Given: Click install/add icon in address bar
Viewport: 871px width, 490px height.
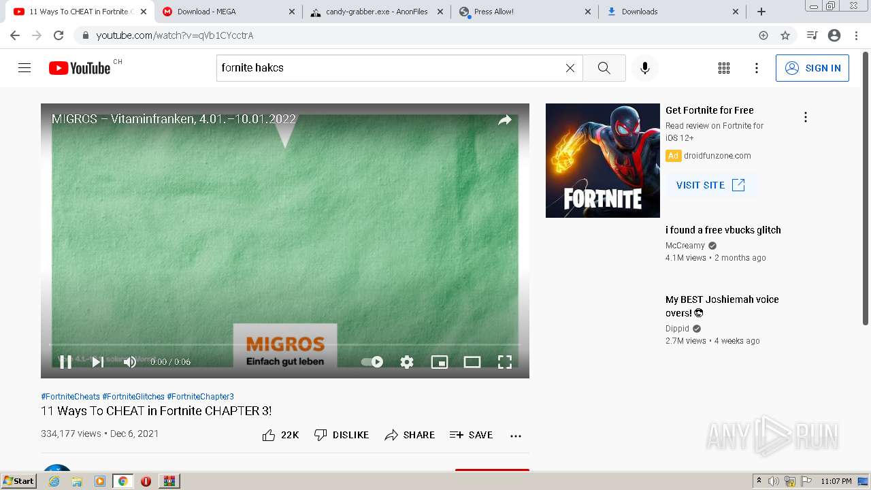Looking at the screenshot, I should [x=763, y=35].
